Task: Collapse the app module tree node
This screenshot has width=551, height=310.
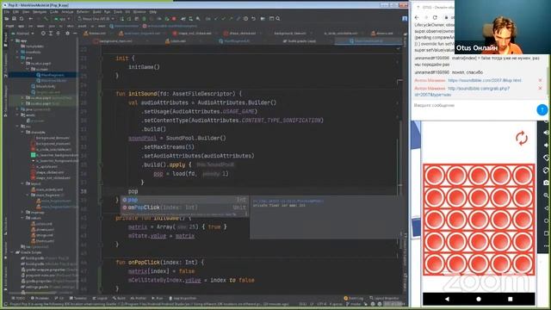Action: 13,40
